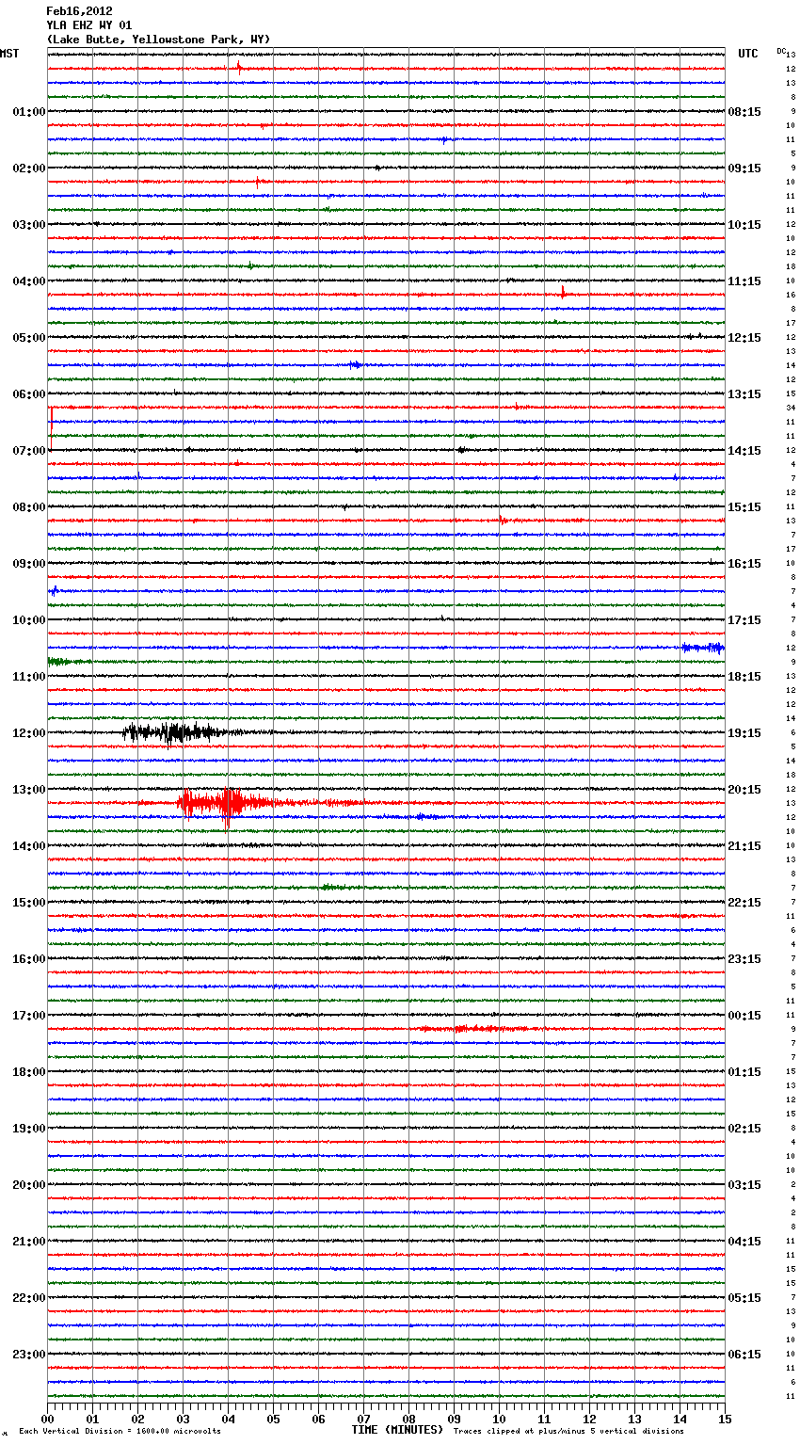Click the minute axis tick label 10
Viewport: 800px width, 1444px height.
click(x=499, y=1418)
